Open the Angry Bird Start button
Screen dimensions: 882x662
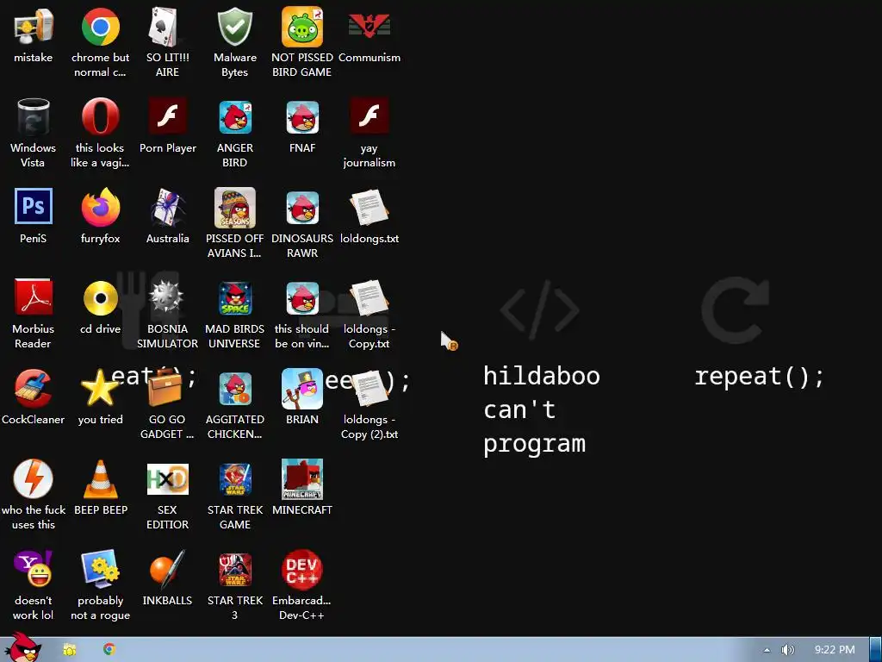click(23, 647)
